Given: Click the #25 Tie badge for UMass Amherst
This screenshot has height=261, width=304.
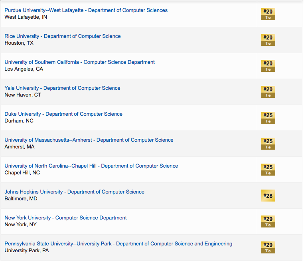Looking at the screenshot, I should [268, 144].
